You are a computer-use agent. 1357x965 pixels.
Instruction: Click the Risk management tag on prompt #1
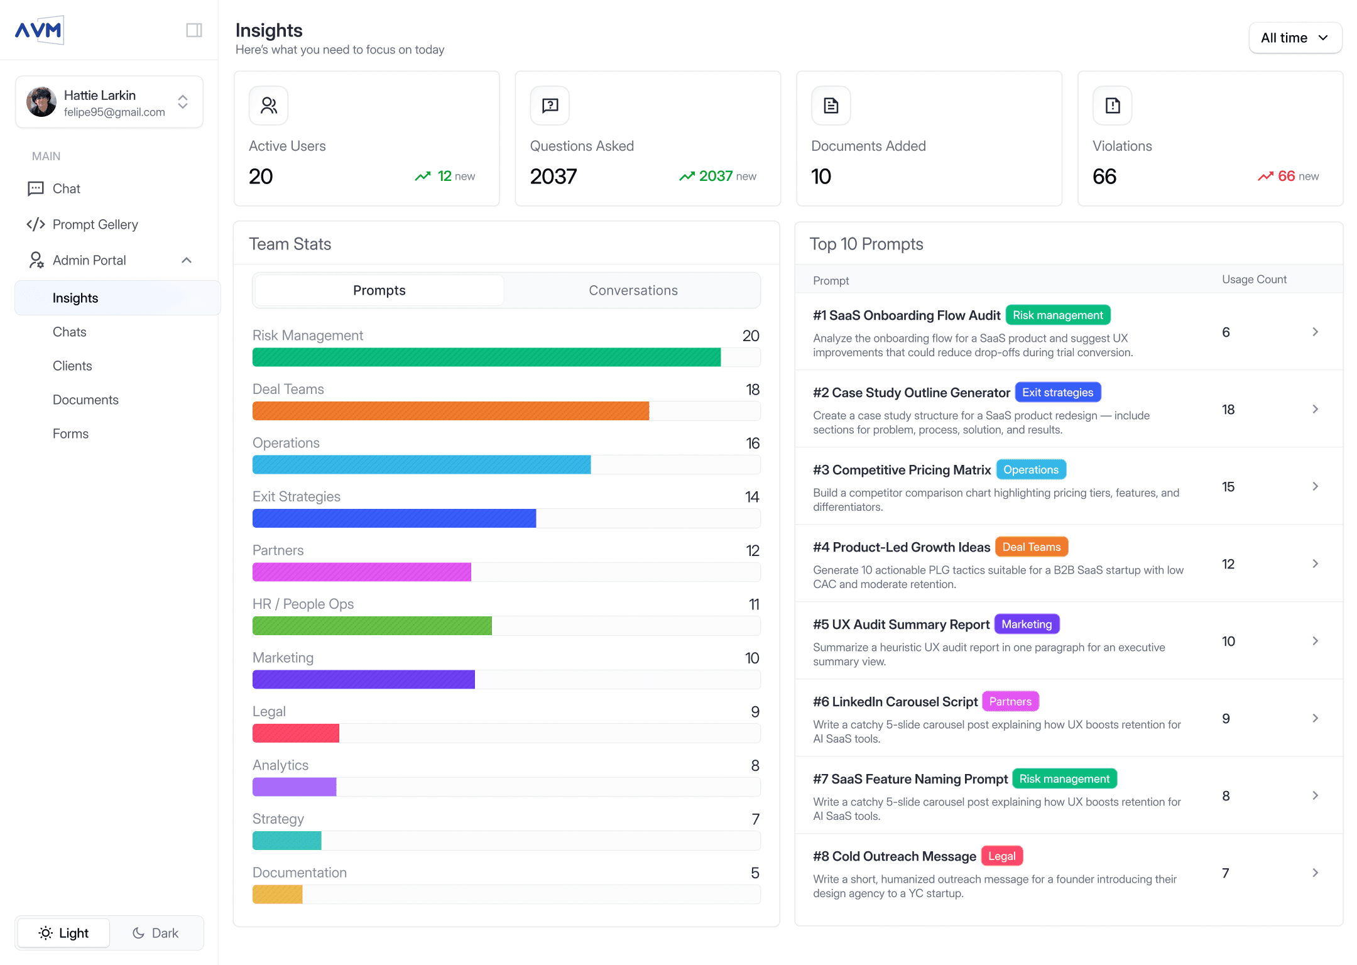(x=1057, y=315)
